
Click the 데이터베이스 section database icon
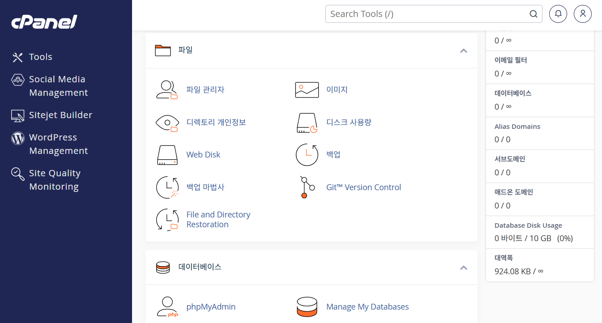[x=163, y=268]
